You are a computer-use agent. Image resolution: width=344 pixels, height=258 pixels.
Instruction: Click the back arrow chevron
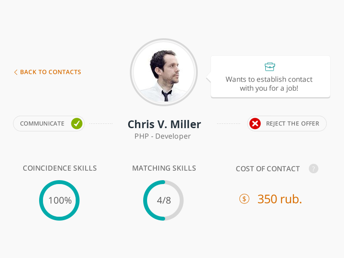[16, 72]
